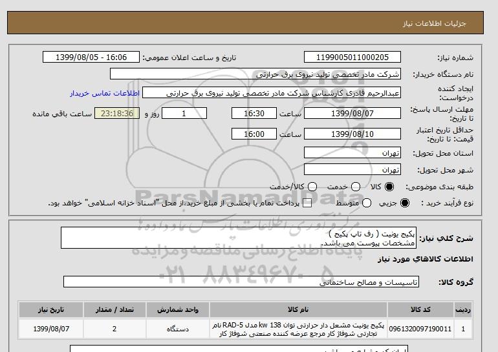Click the item name cell starting پکیج یونیت مشعل دار

(x=298, y=329)
